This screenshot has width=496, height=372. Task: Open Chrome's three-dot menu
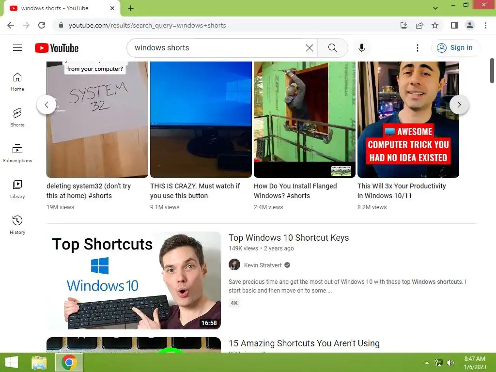(485, 25)
